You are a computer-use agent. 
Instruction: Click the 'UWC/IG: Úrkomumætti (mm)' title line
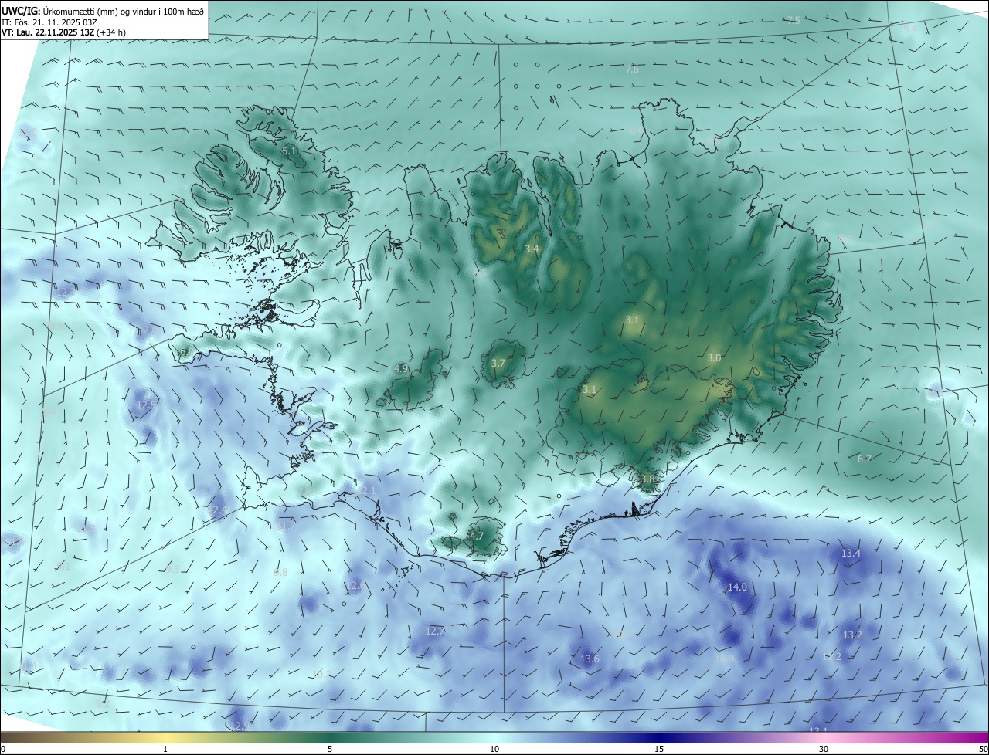tap(103, 10)
